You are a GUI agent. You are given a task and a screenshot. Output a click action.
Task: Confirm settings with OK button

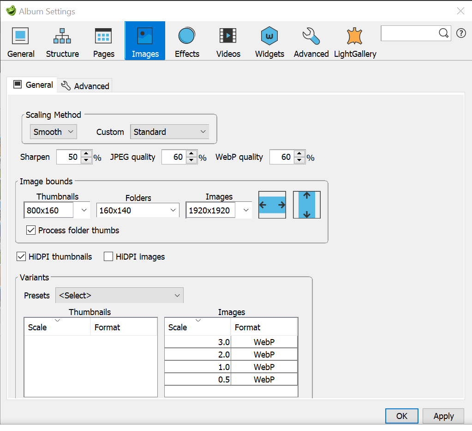[x=401, y=416]
